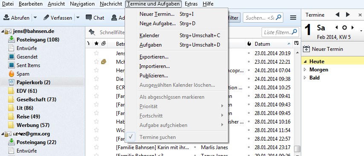Click the column picker icon beside Datum
This screenshot has width=364, height=156.
296,43
